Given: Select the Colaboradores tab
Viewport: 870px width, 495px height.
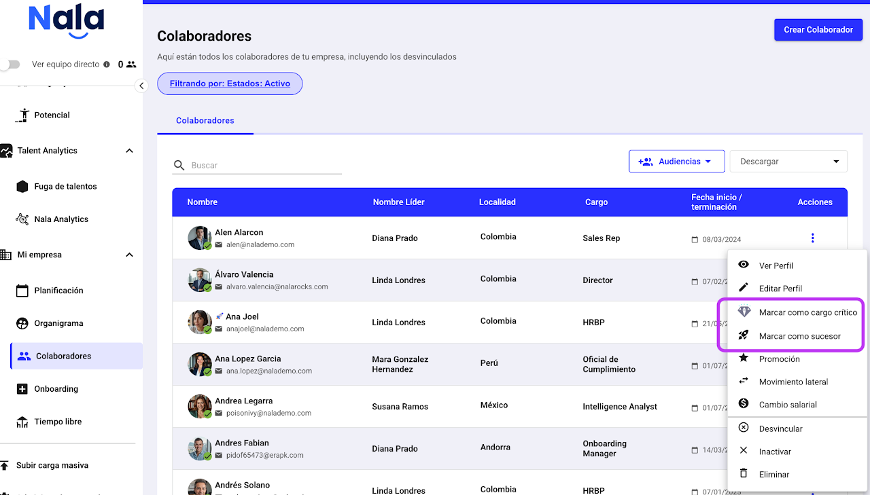Looking at the screenshot, I should [x=205, y=120].
